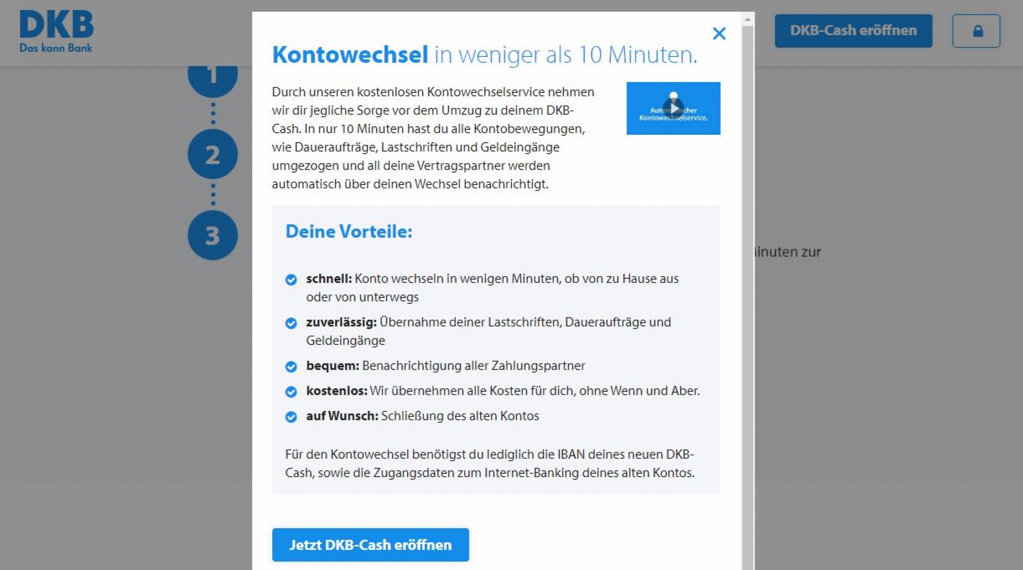The image size is (1023, 570).
Task: Click the checkmark icon beside 'auf Wunsch'
Action: tap(291, 416)
